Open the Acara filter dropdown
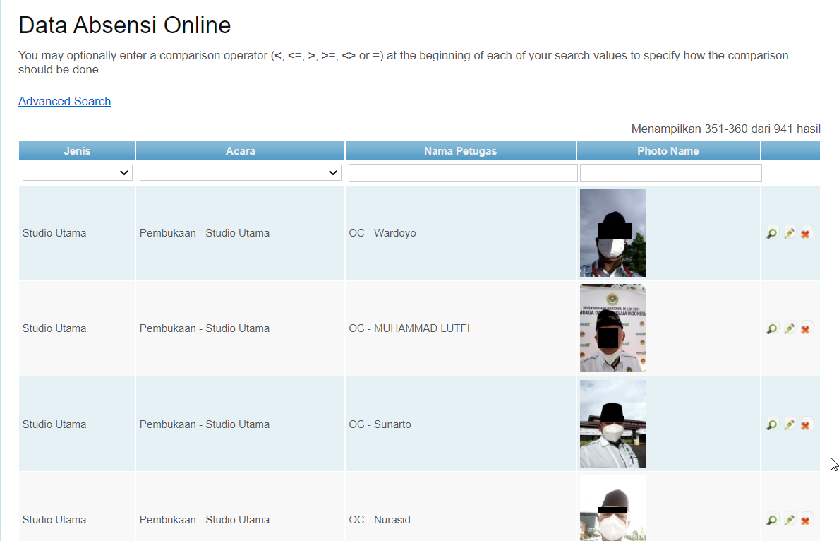Image resolution: width=839 pixels, height=541 pixels. [240, 172]
